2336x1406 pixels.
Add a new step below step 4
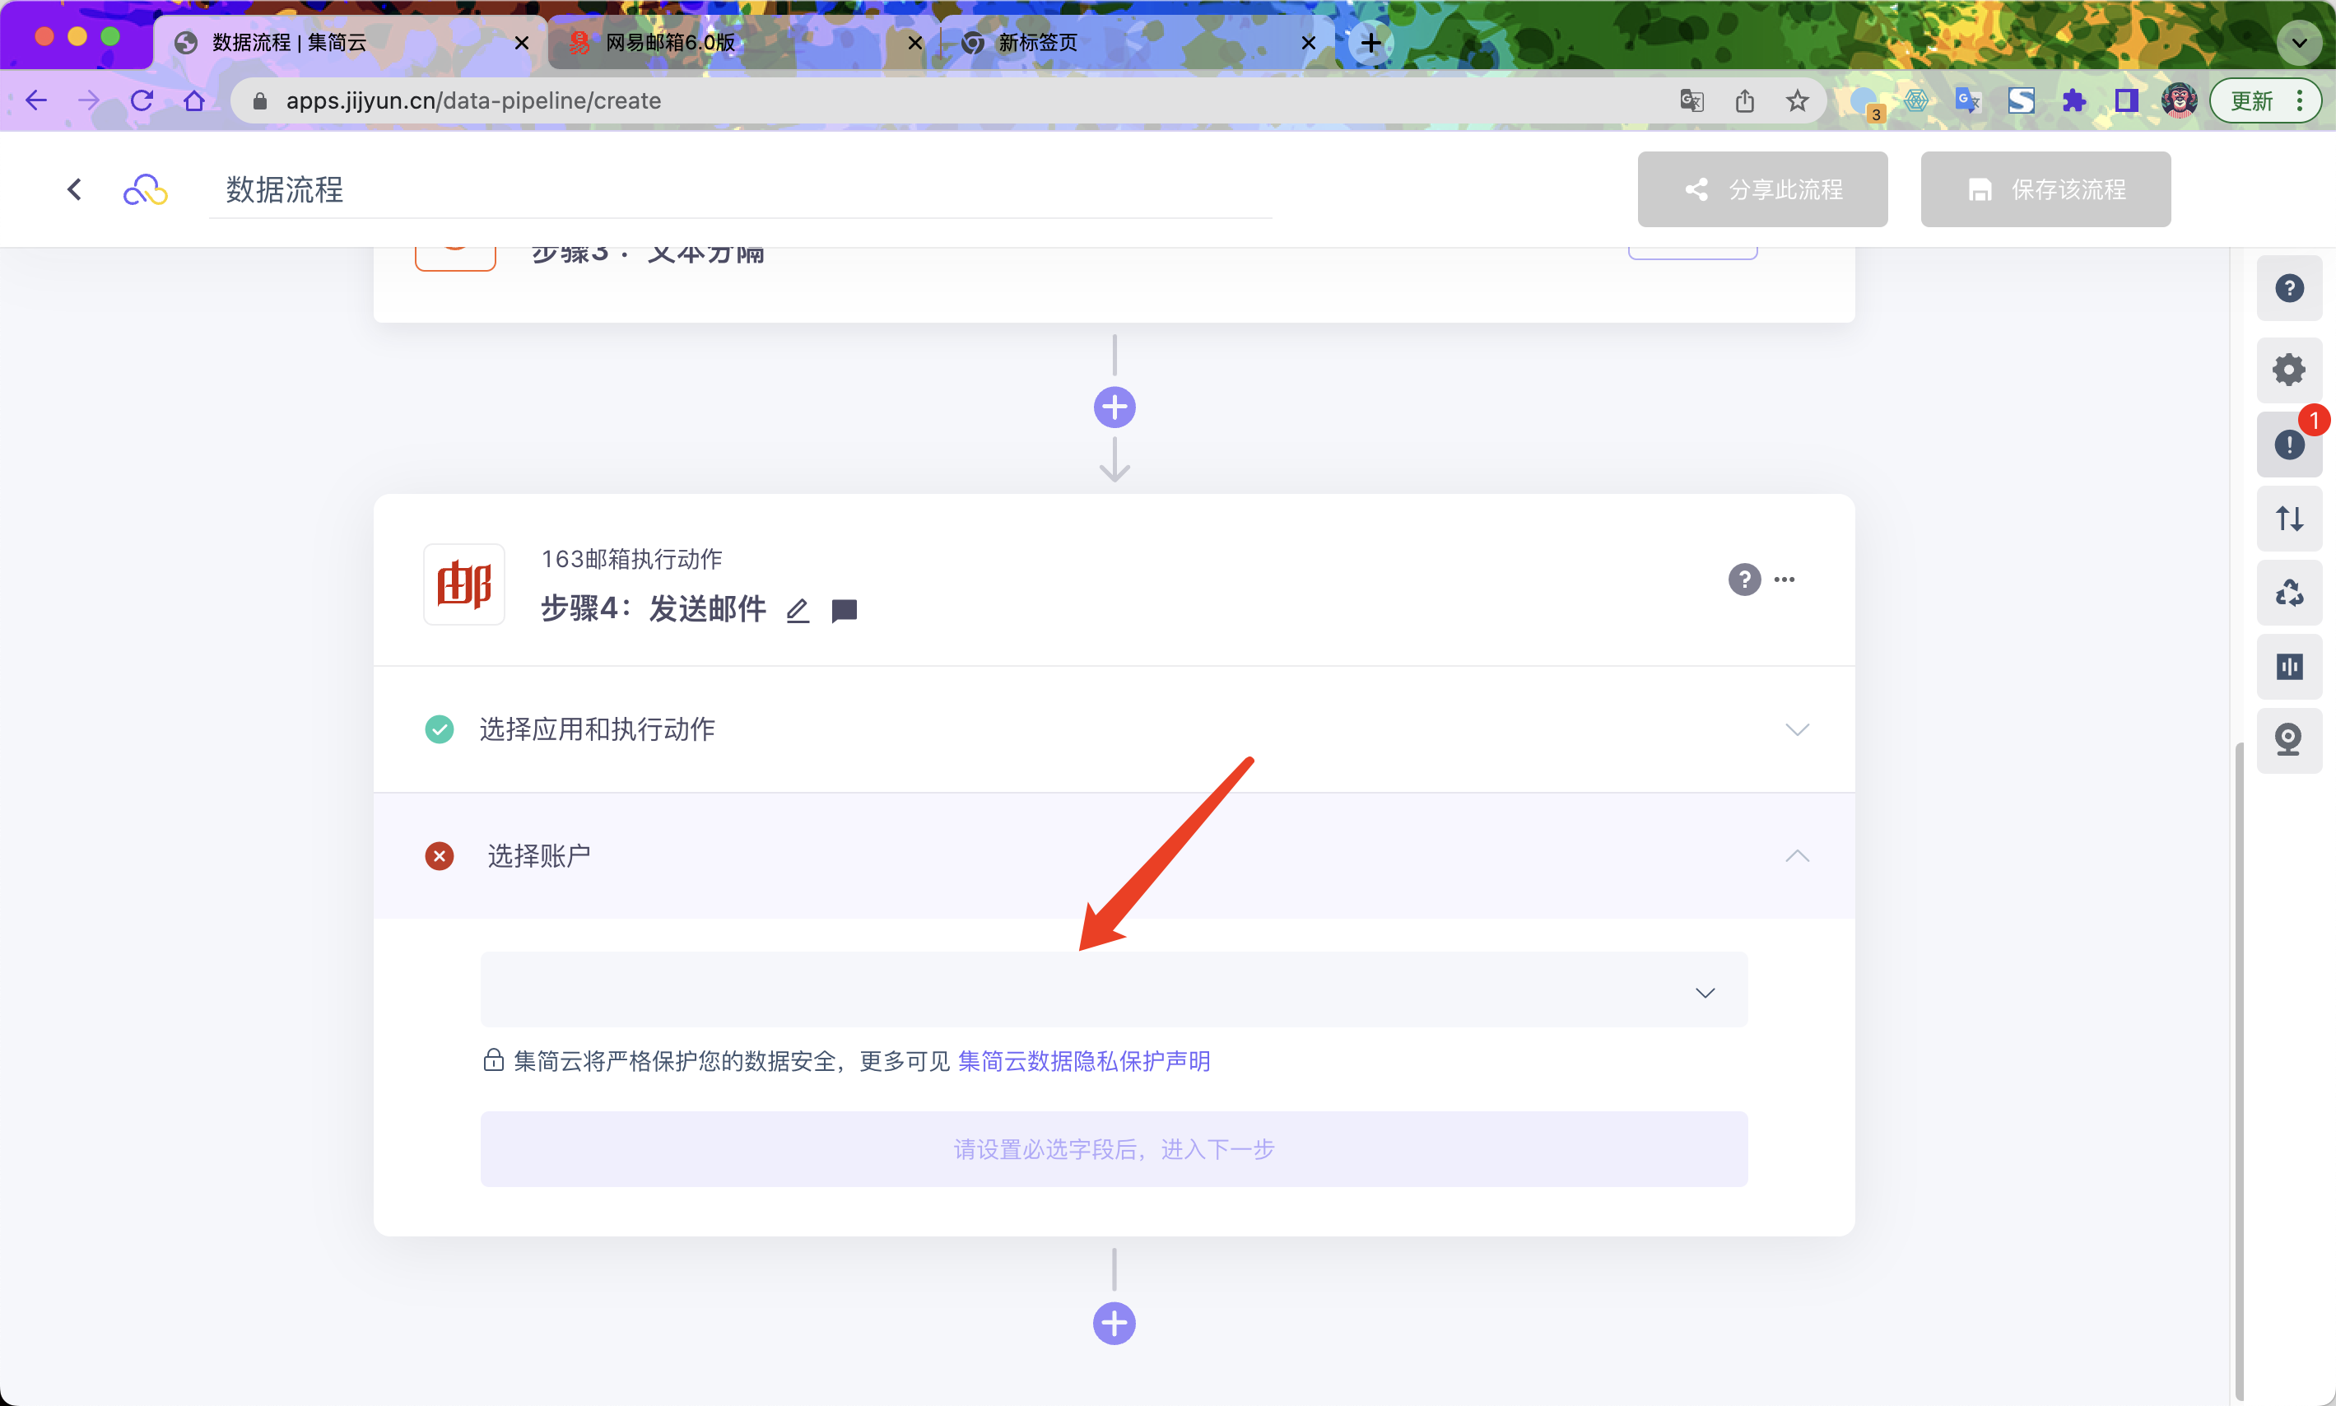(1114, 1324)
